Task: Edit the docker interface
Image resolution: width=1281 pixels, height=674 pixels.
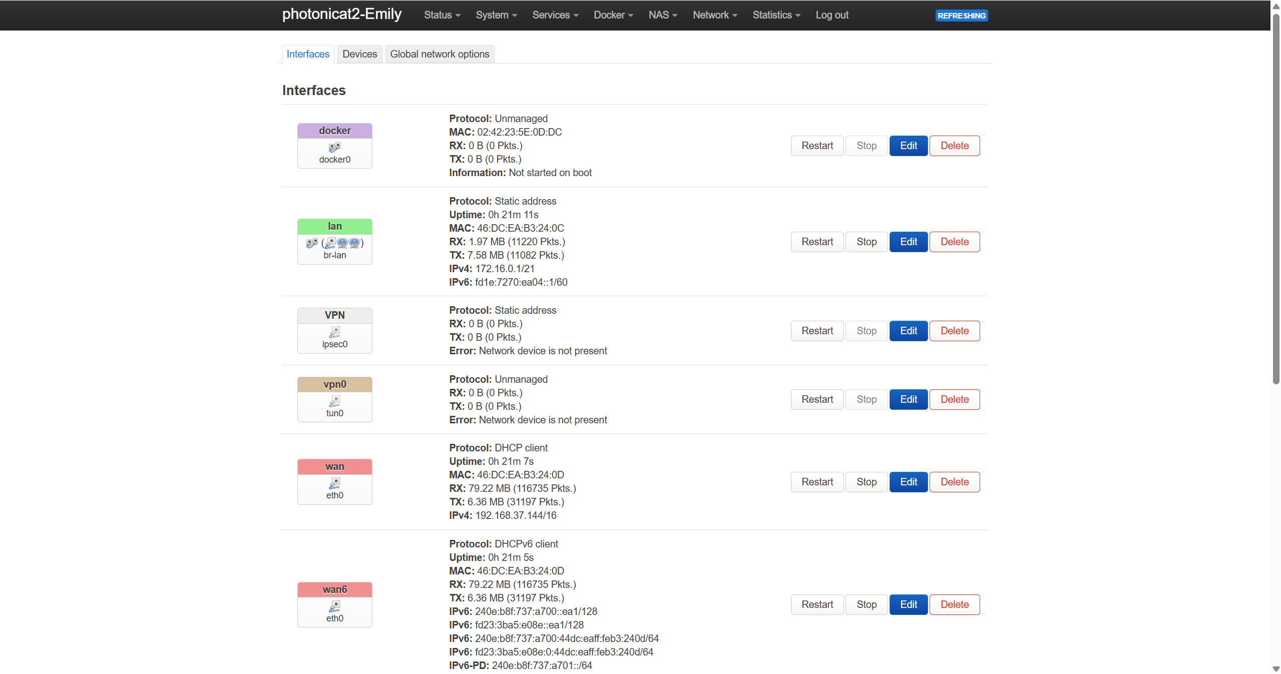Action: coord(908,146)
